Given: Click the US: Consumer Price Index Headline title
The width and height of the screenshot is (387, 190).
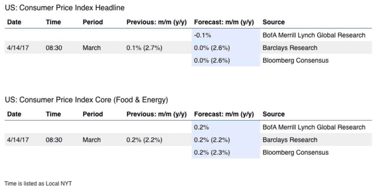Looking at the screenshot, I should (x=65, y=8).
